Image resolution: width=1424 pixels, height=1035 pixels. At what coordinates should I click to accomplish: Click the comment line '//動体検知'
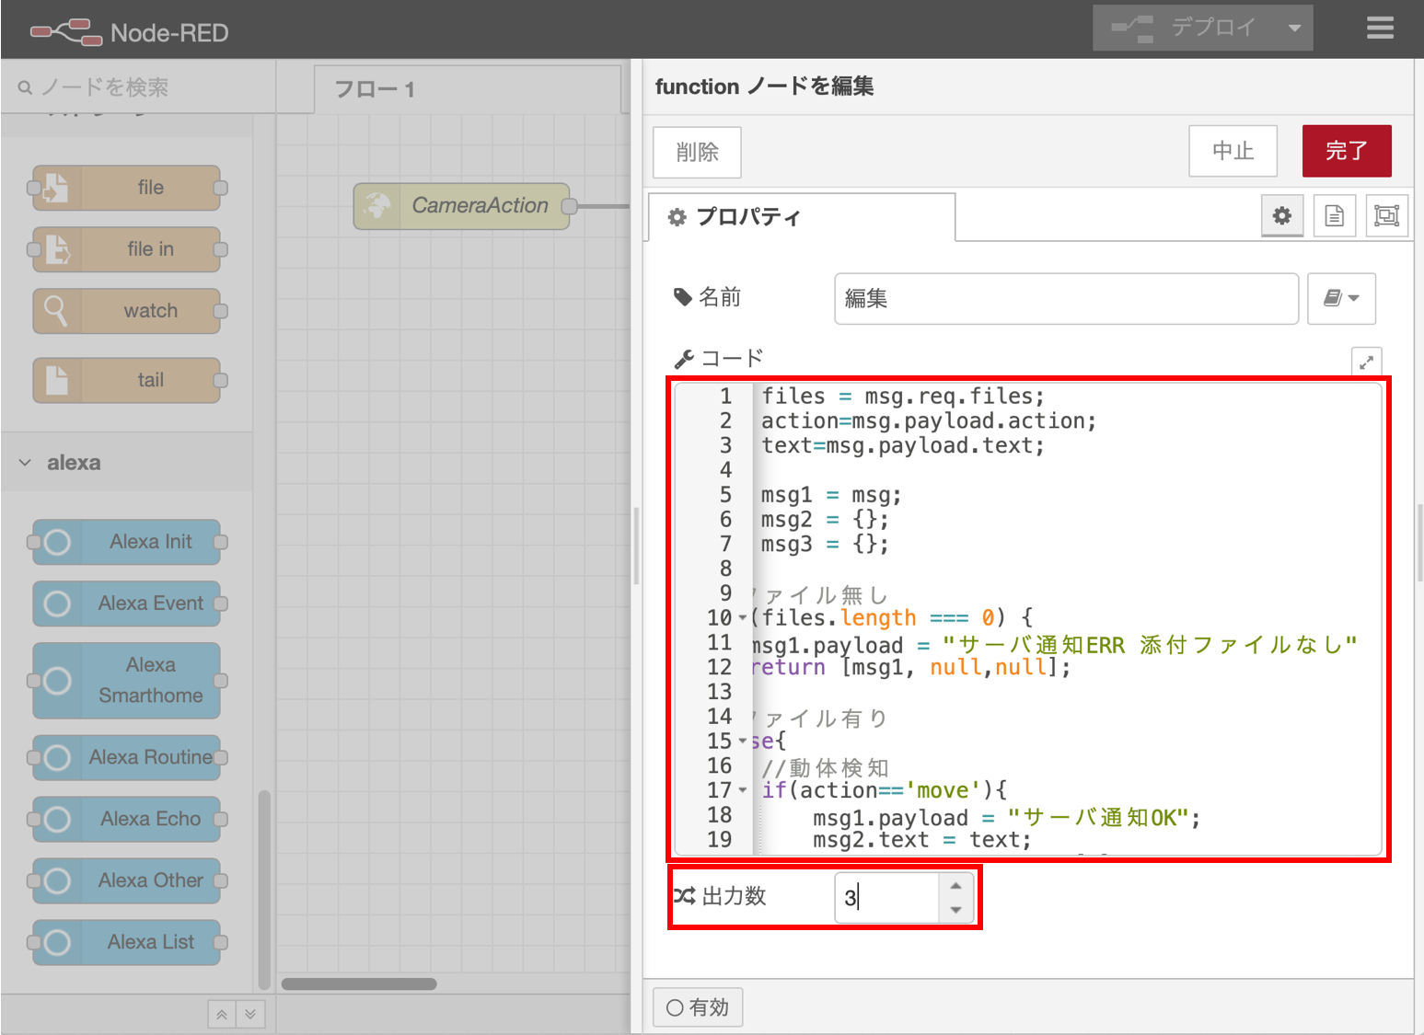click(825, 767)
